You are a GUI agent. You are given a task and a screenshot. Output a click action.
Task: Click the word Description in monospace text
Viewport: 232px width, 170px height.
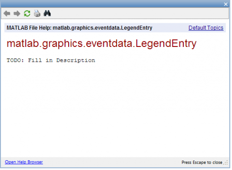[76, 60]
